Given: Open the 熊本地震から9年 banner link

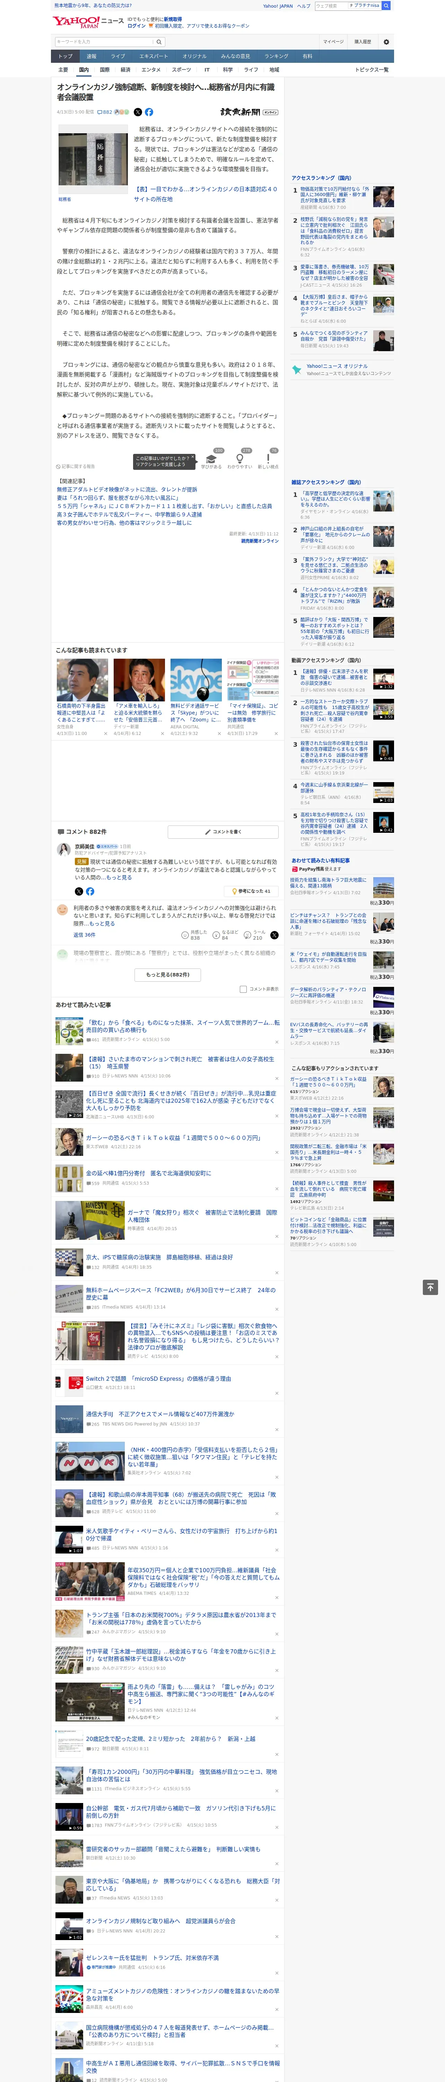Looking at the screenshot, I should click(93, 6).
